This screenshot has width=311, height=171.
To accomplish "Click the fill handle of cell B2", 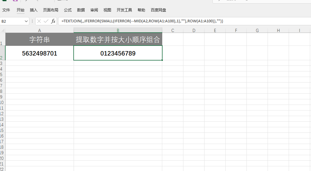I will tap(162, 60).
